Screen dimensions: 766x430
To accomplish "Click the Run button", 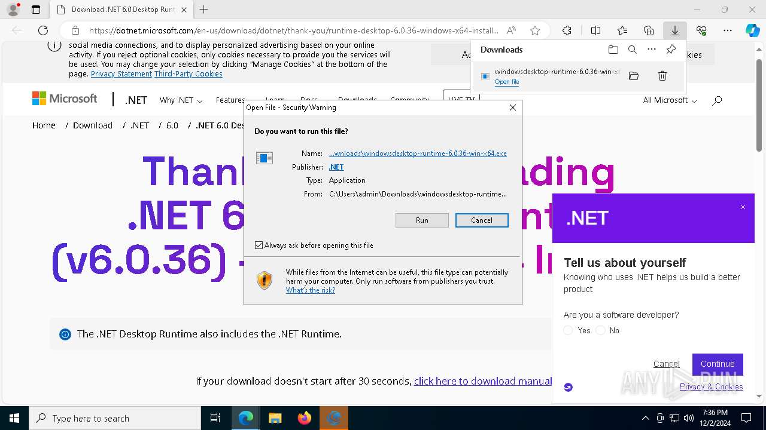I will (x=422, y=220).
